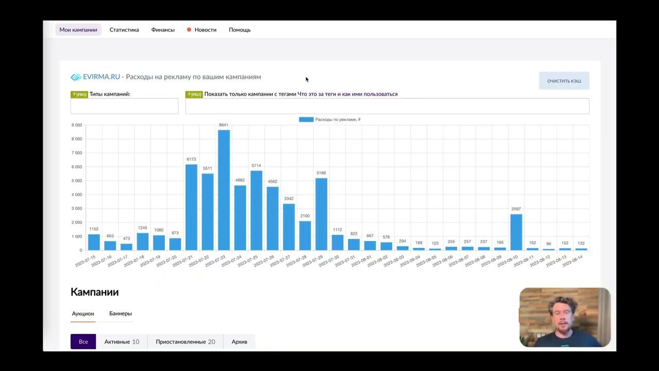Select the Архив campaigns filter
The height and width of the screenshot is (371, 659).
(x=239, y=342)
